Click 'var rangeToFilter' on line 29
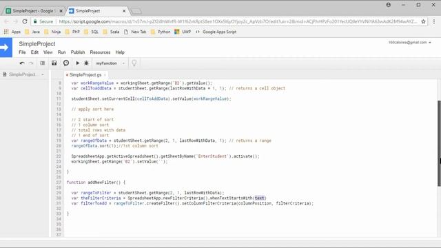This screenshot has width=441, height=248. coord(91,193)
